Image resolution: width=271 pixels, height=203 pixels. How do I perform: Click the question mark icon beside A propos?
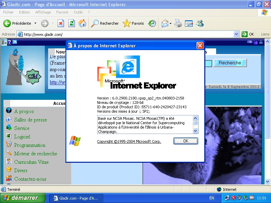coord(9,110)
